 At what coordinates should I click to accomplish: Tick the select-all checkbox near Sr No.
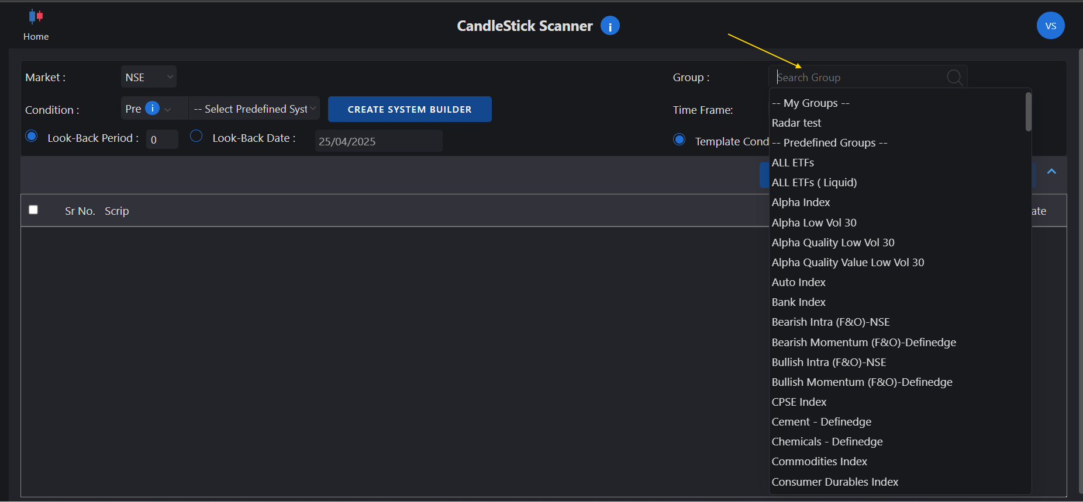pos(33,210)
